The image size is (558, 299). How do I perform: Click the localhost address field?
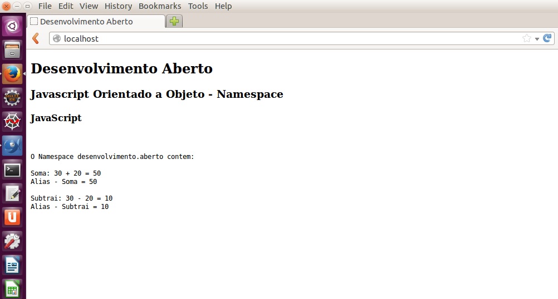pyautogui.click(x=278, y=39)
